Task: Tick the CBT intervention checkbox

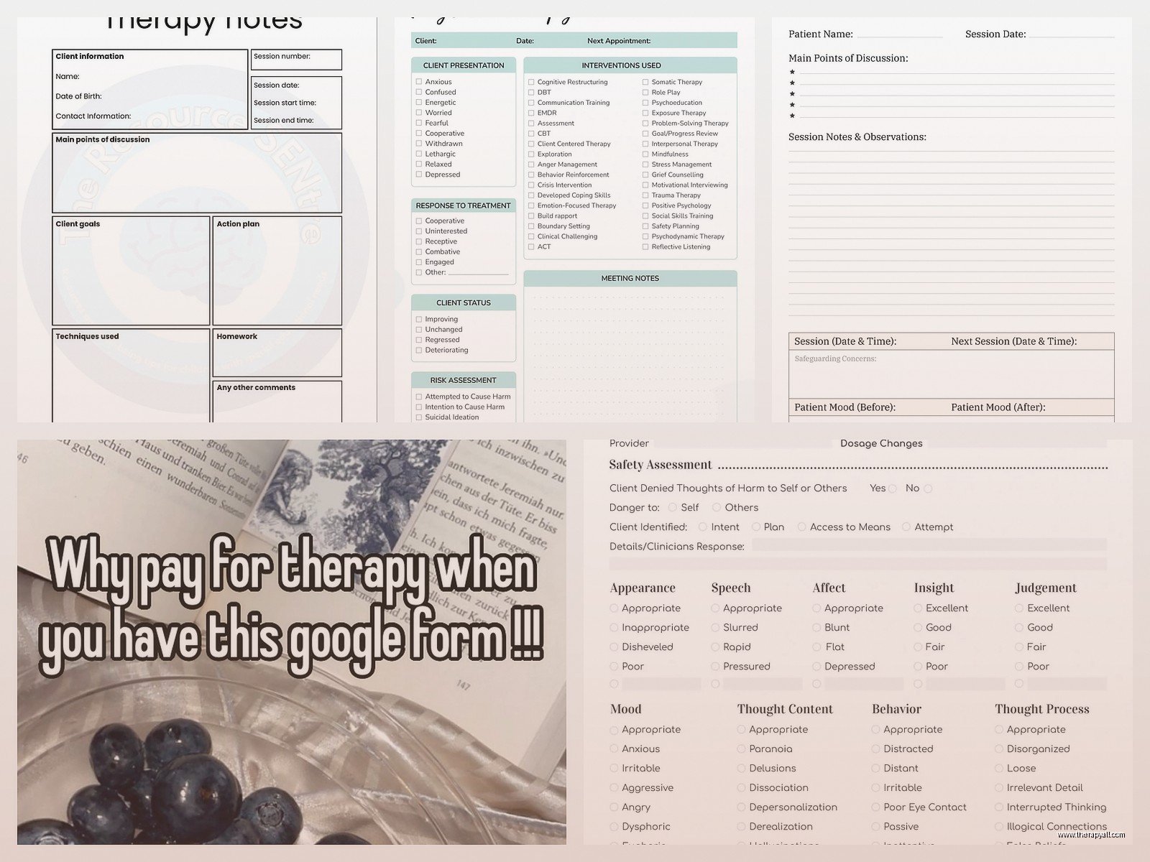Action: (531, 134)
